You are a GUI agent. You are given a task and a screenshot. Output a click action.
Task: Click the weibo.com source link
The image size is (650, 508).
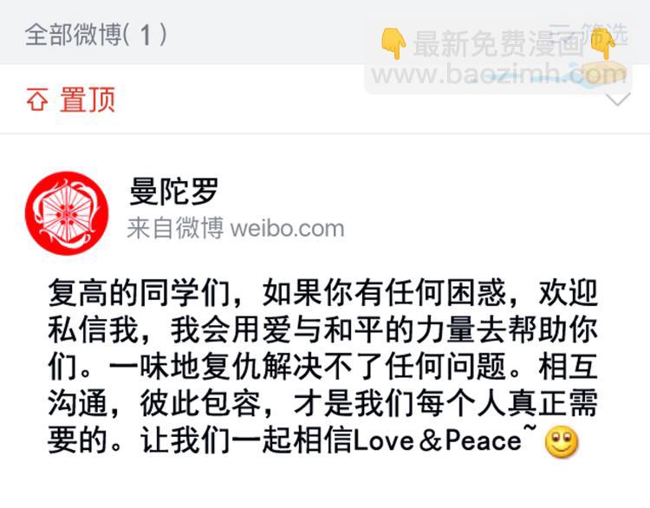tap(287, 229)
